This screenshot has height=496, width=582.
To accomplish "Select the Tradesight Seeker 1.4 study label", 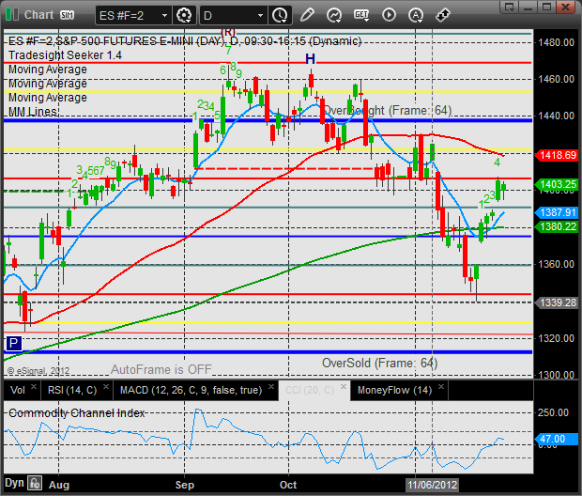I will 65,55.
